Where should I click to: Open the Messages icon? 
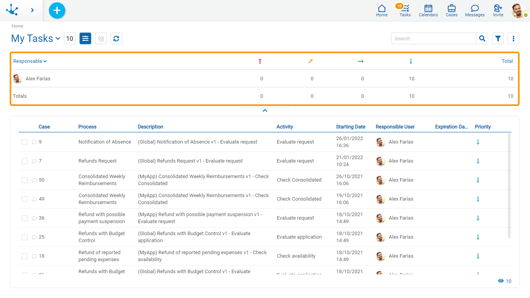(x=475, y=10)
